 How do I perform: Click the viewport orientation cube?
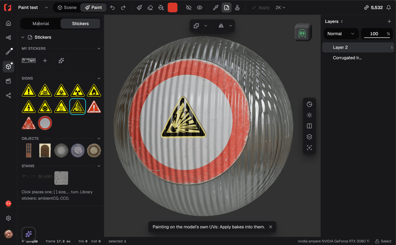click(303, 32)
